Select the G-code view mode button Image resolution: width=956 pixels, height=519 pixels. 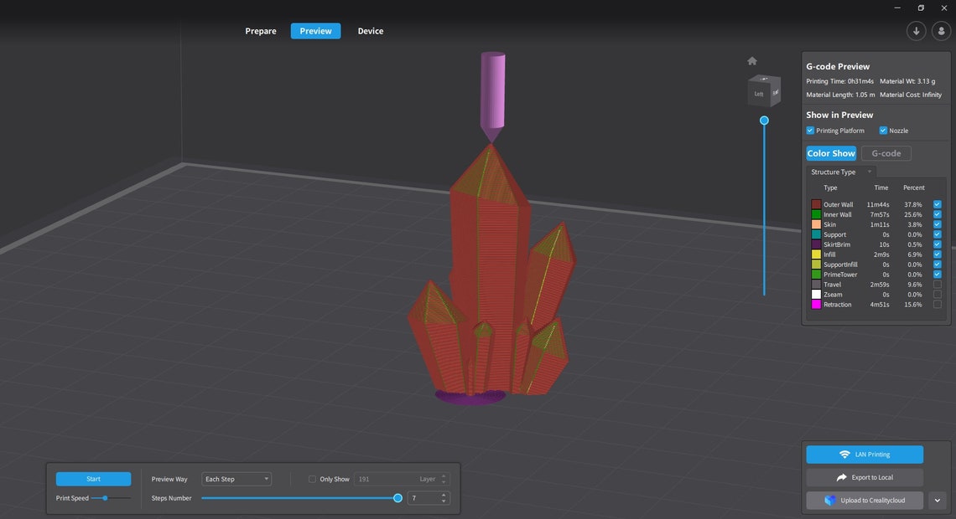click(x=886, y=153)
